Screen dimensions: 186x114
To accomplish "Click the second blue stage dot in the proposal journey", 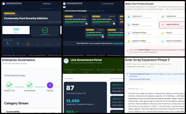I will [x=18, y=43].
